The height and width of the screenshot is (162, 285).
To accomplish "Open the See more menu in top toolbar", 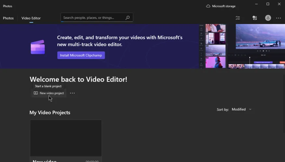I will [x=279, y=18].
